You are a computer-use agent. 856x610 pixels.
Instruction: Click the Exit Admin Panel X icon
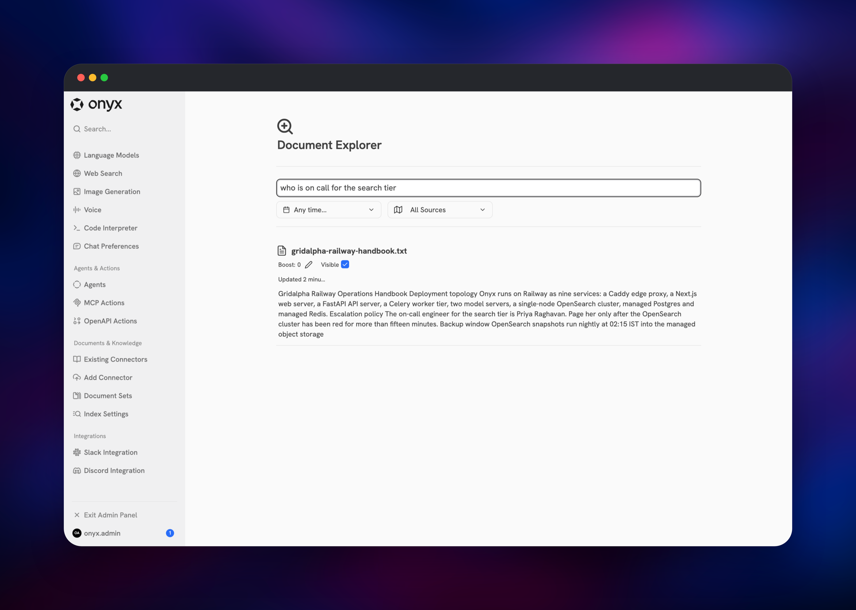click(x=77, y=515)
